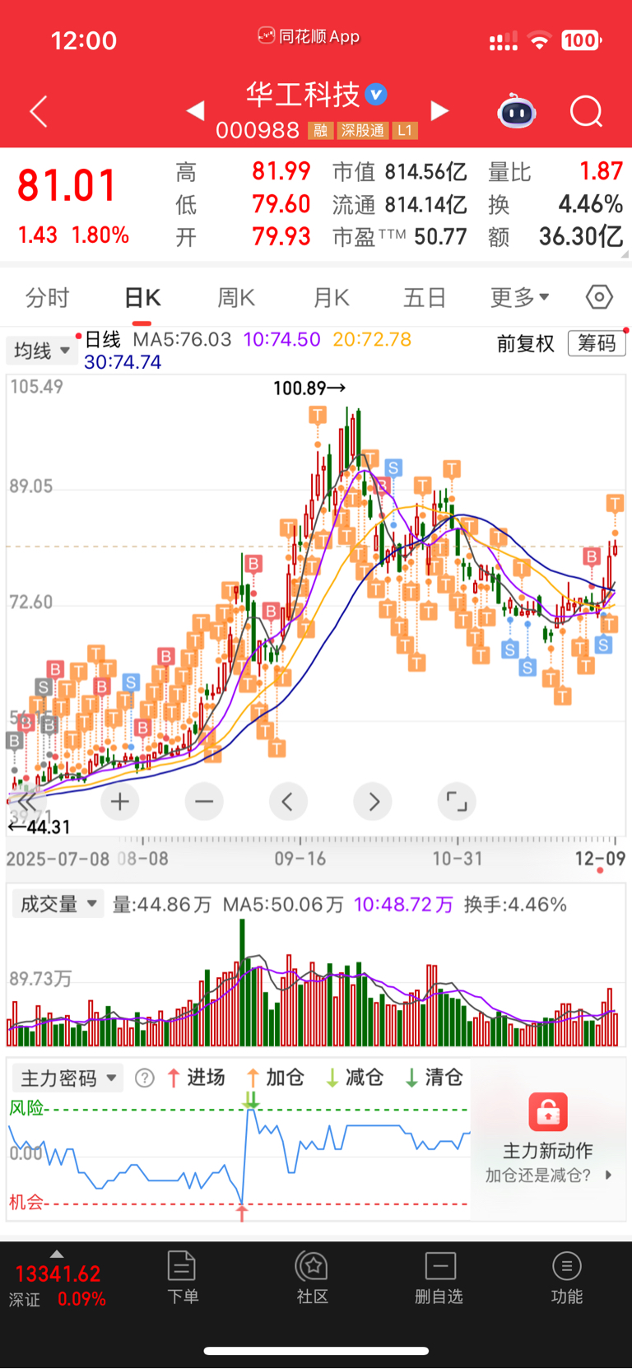Switch to the 周K tab

[x=236, y=297]
